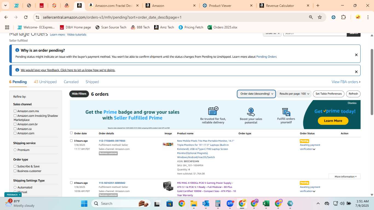Screen dimensions: 374x210
Task: Launch Microsoft Store from taskbar
Action: point(169,203)
